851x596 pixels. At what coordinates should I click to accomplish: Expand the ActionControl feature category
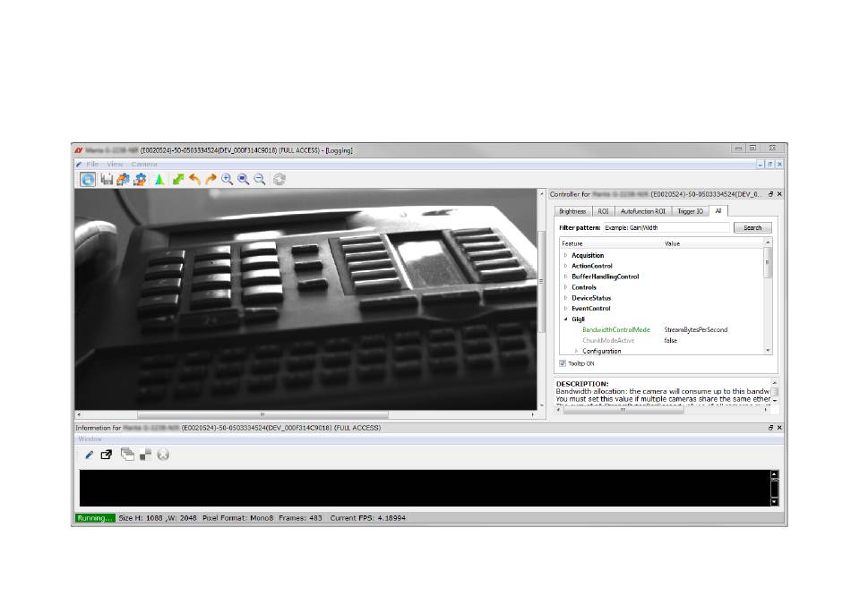(x=565, y=266)
